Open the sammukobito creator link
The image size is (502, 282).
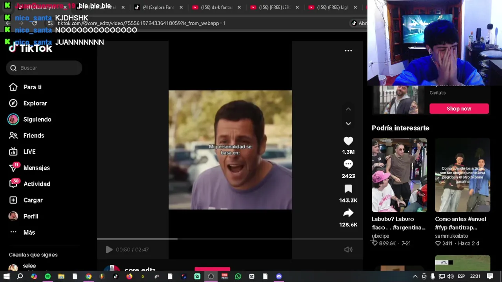(451, 236)
